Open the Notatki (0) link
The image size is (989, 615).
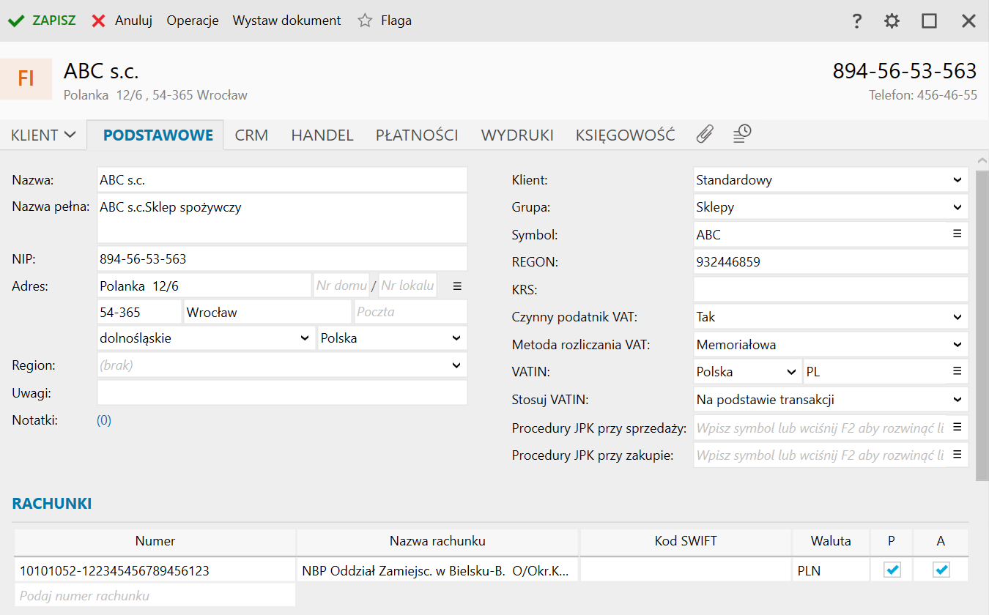104,420
